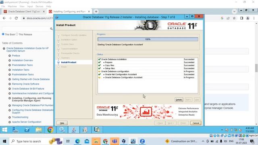Open VirtualBox File menu
258x145 pixels.
click(3, 6)
